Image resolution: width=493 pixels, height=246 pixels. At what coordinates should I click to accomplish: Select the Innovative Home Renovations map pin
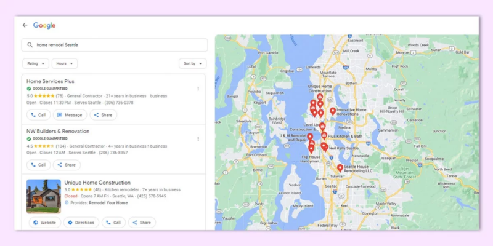pos(333,111)
